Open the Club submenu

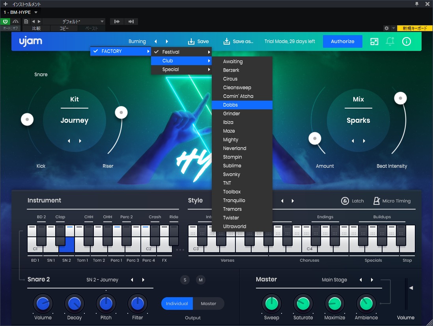tap(181, 61)
